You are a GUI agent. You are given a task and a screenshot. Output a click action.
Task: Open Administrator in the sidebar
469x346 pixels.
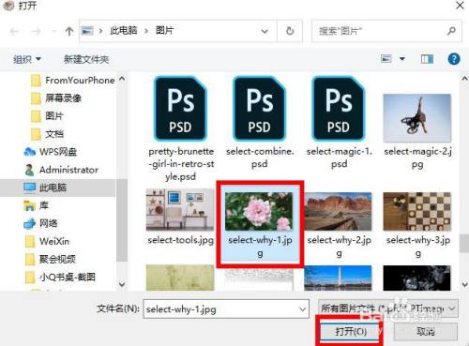click(61, 170)
